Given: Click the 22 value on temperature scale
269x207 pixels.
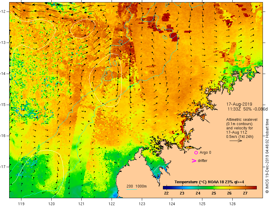Looking at the screenshot, I should 166,193.
